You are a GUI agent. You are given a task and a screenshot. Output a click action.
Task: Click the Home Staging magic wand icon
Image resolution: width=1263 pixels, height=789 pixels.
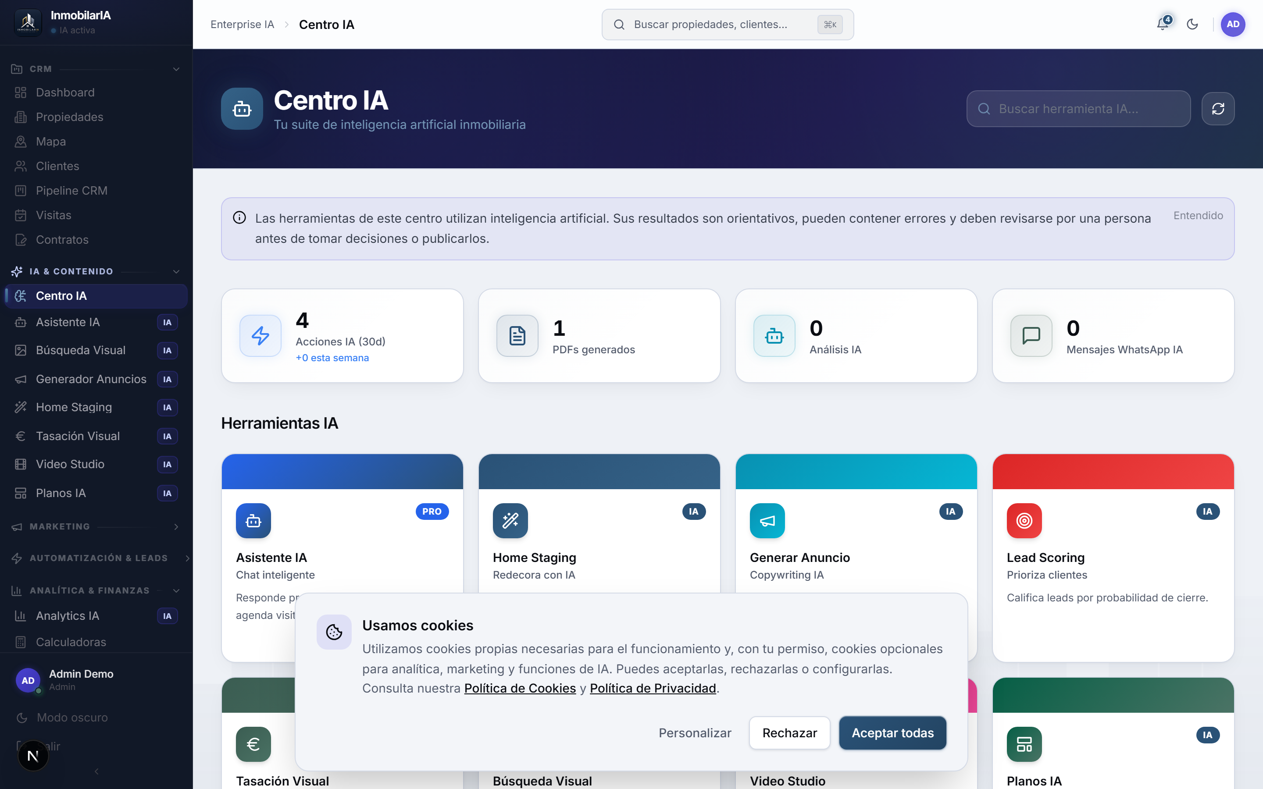click(x=510, y=520)
